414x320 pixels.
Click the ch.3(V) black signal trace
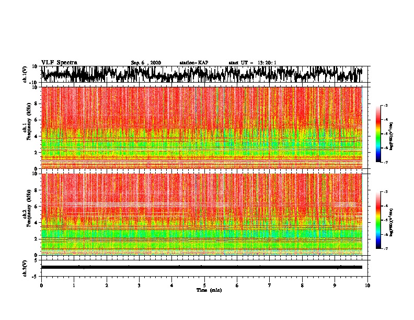(202, 267)
